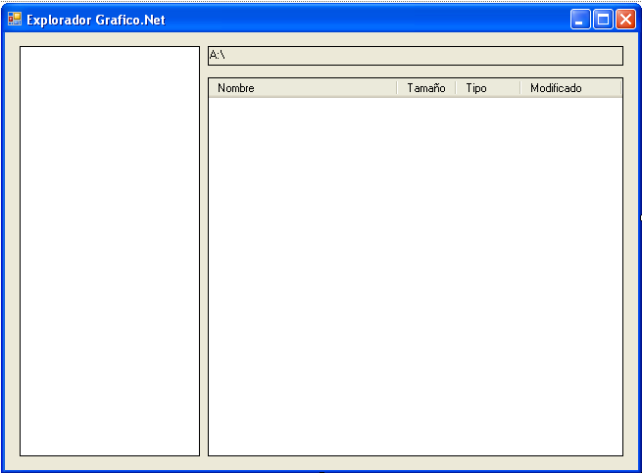Viewport: 642px width, 473px height.
Task: Sort by the Tamaño column header
Action: 425,88
